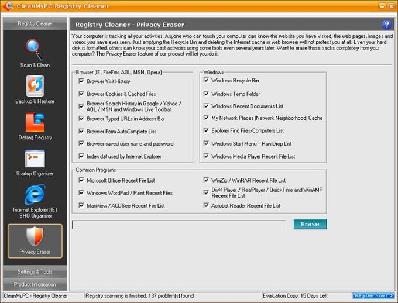Minimize the CleanMyPC window
The width and height of the screenshot is (398, 303).
click(382, 6)
